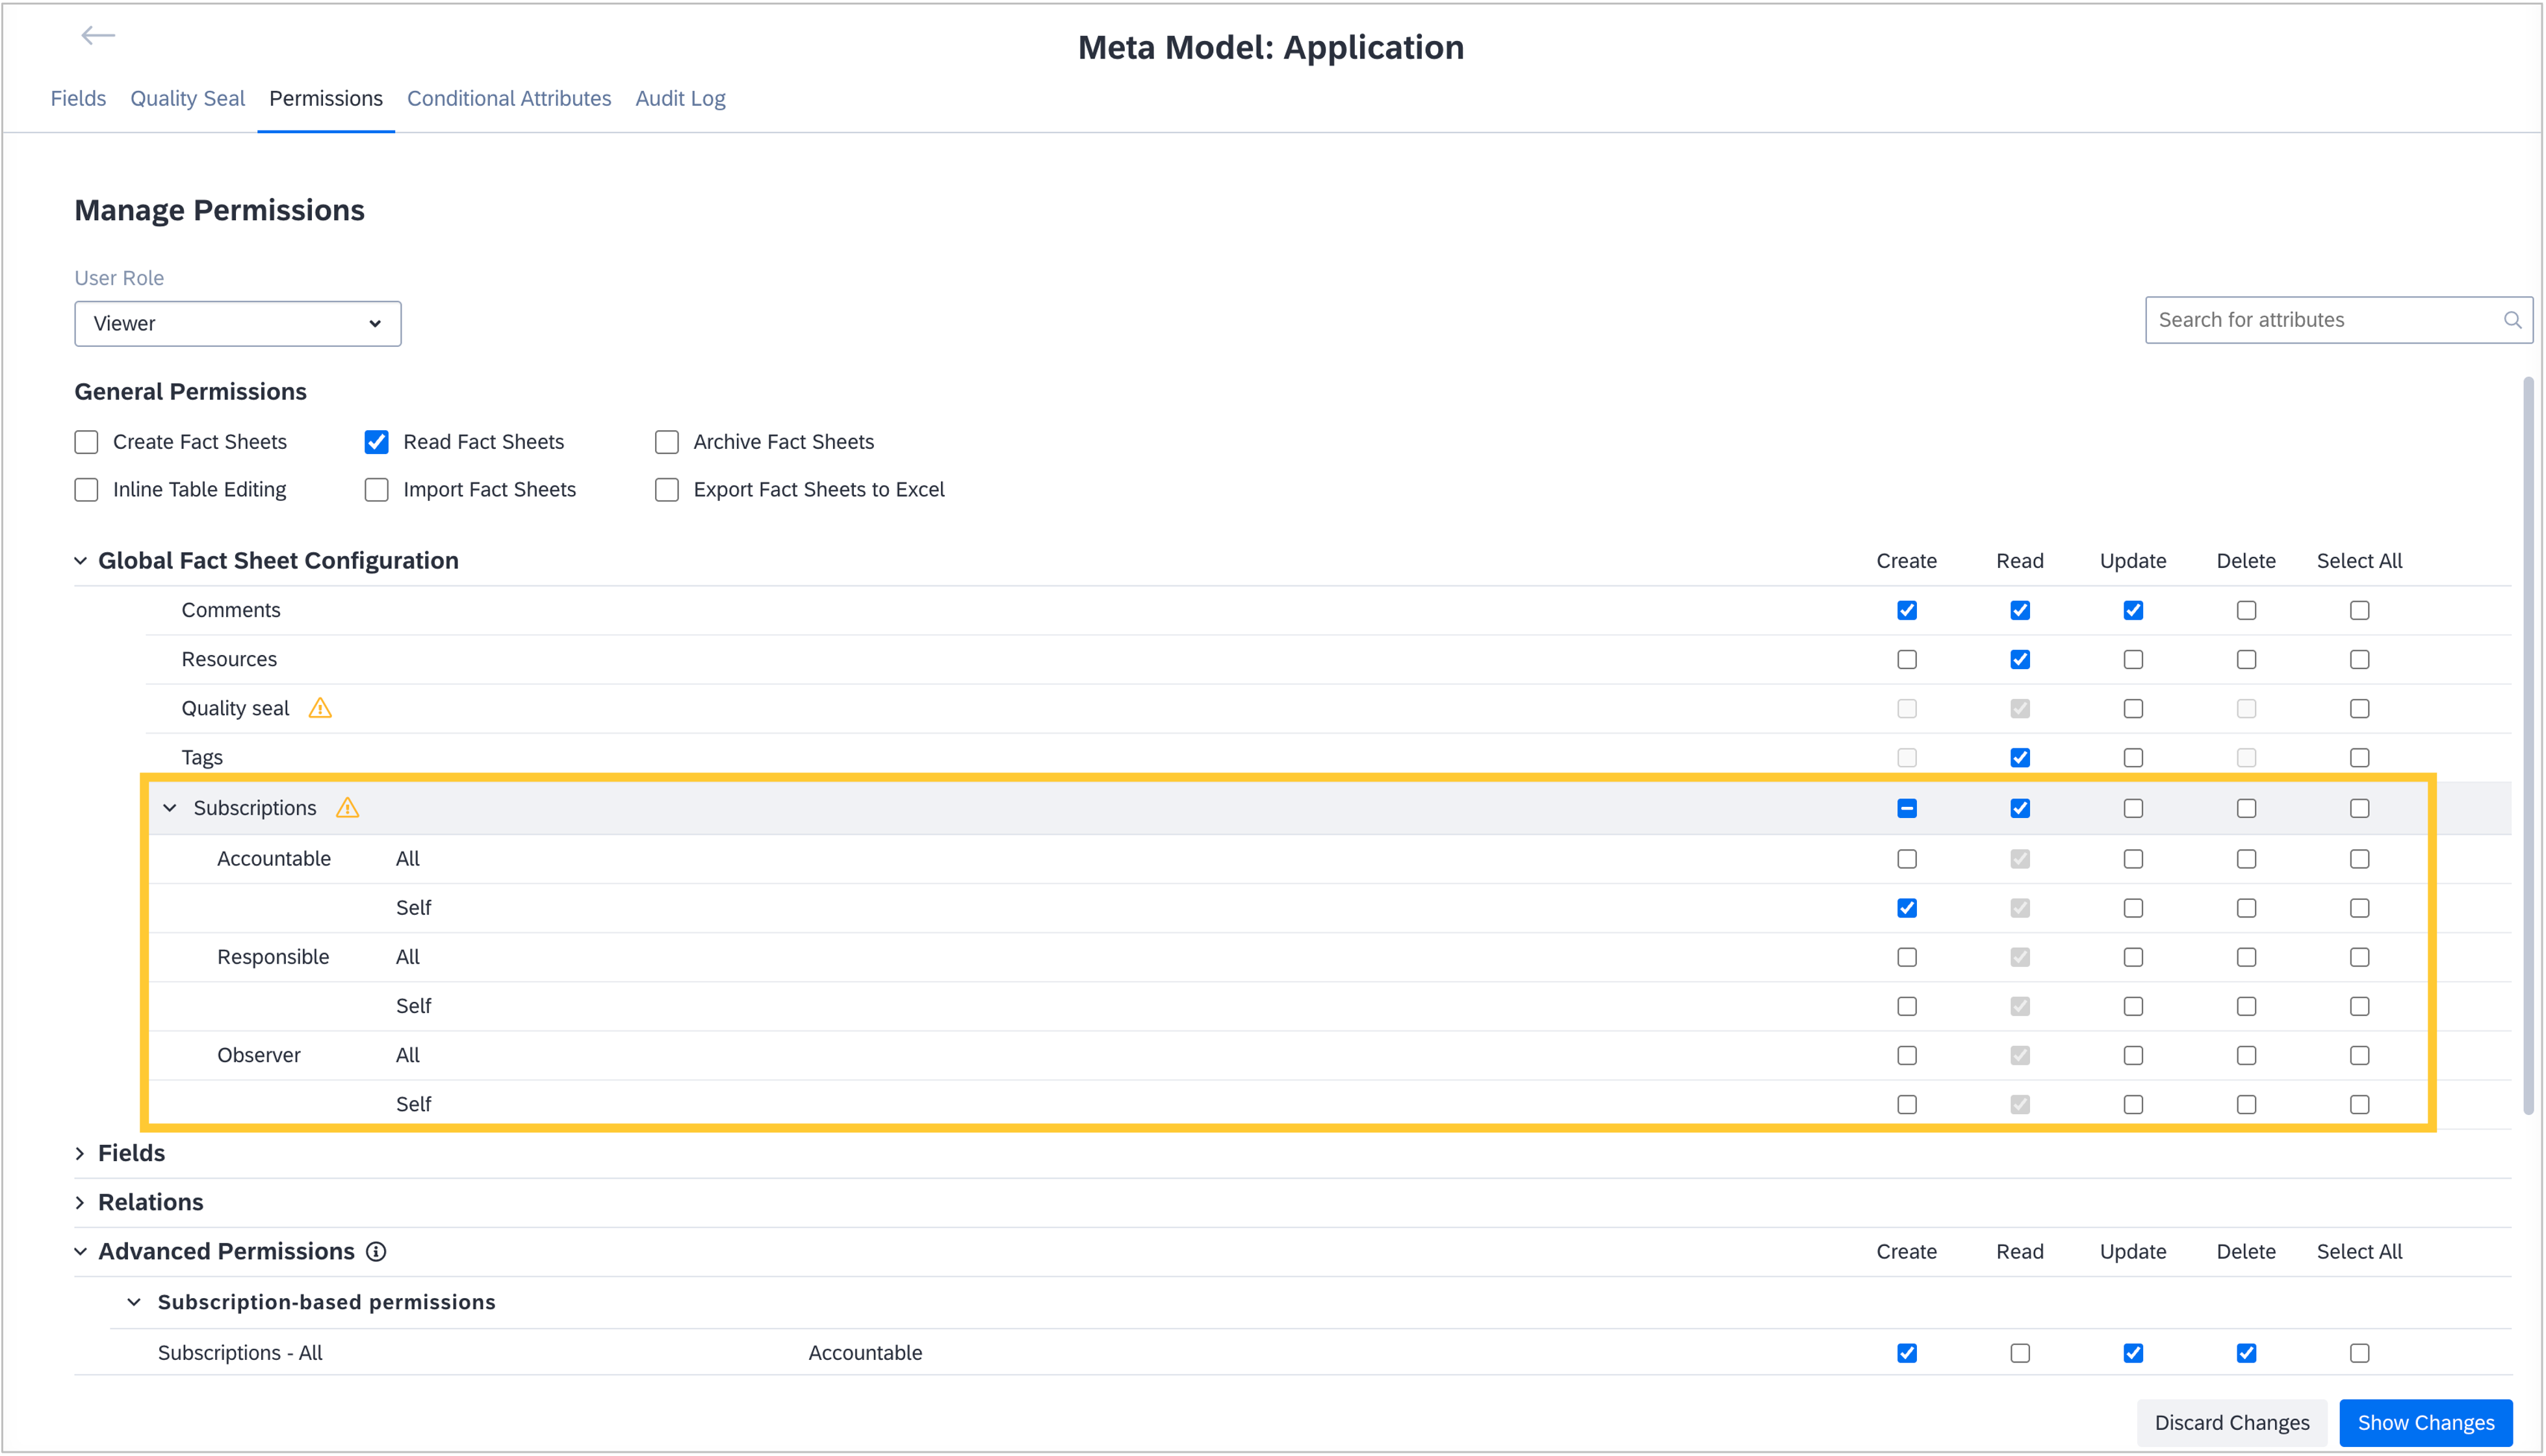Enable the Create Fact Sheets checkbox
2546x1456 pixels.
click(x=87, y=442)
